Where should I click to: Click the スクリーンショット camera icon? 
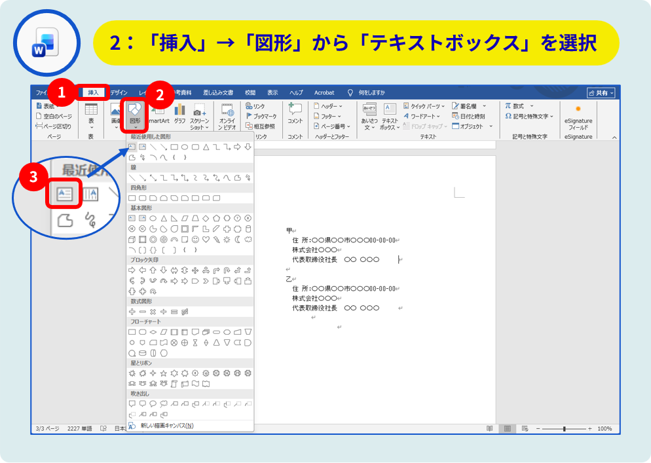click(x=200, y=112)
